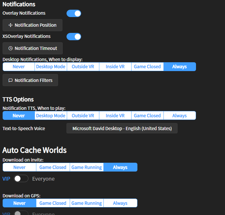The image size is (225, 215).
Task: Pick Inside VR for Notification TTS
Action: (115, 115)
